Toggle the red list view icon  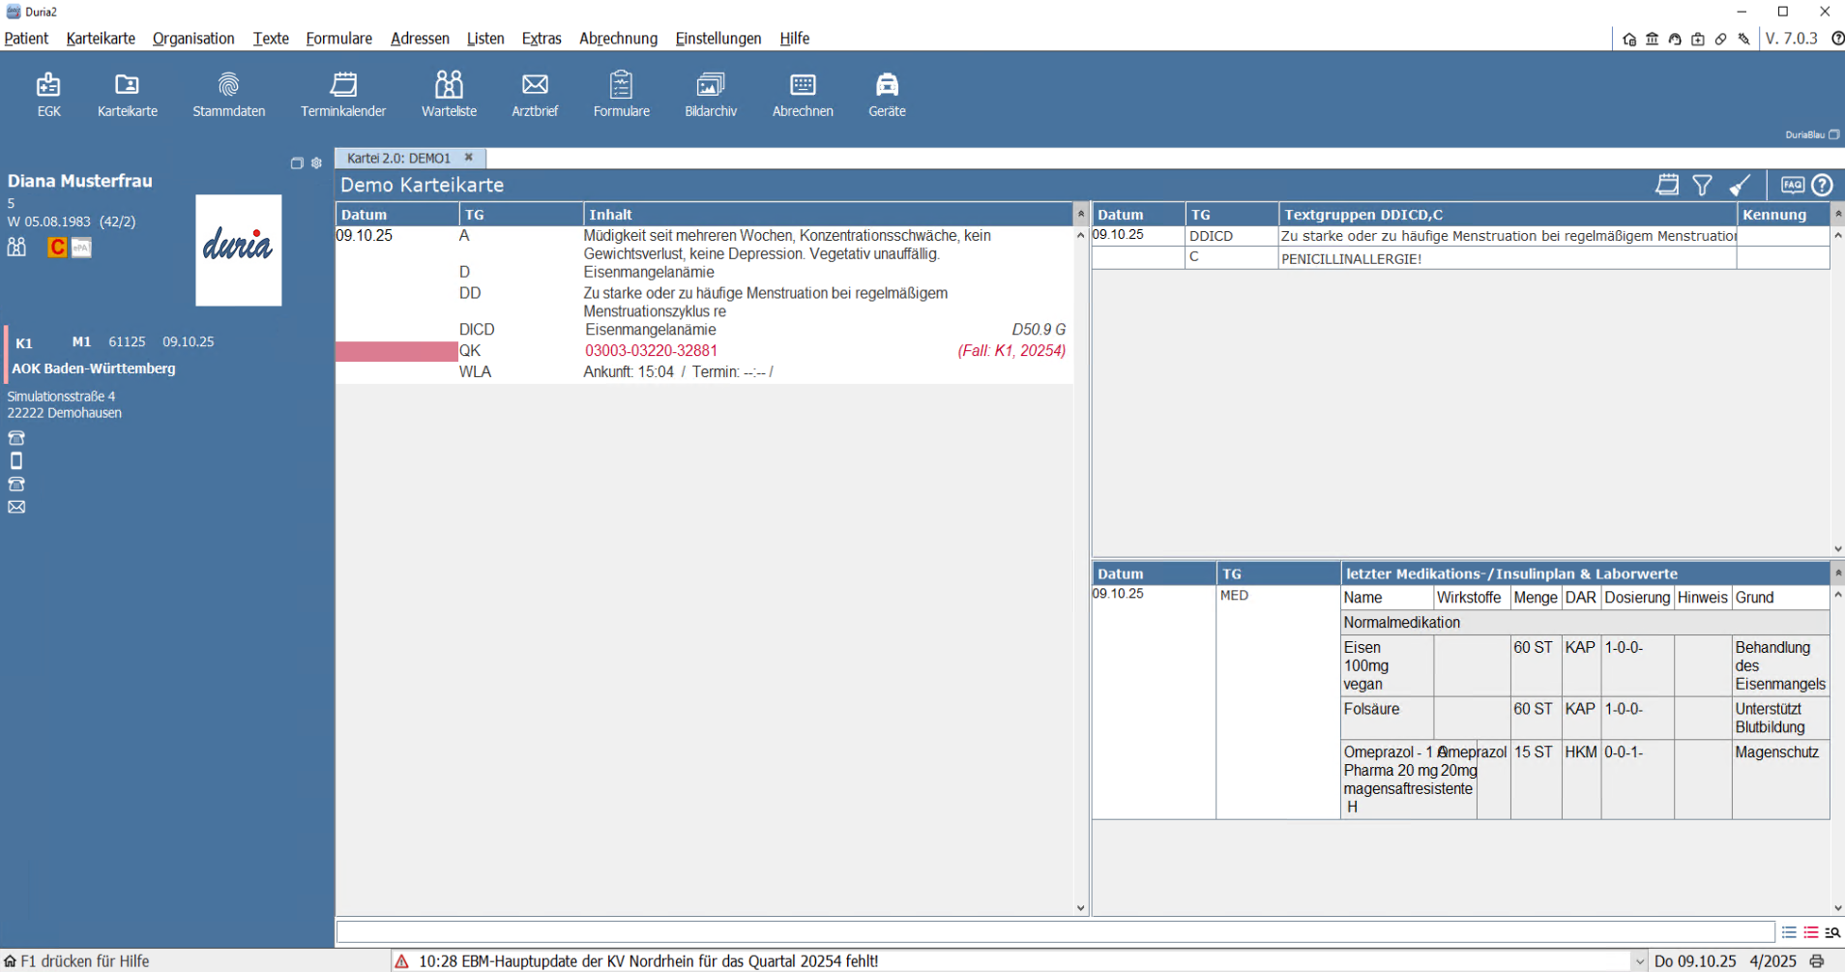(x=1810, y=932)
